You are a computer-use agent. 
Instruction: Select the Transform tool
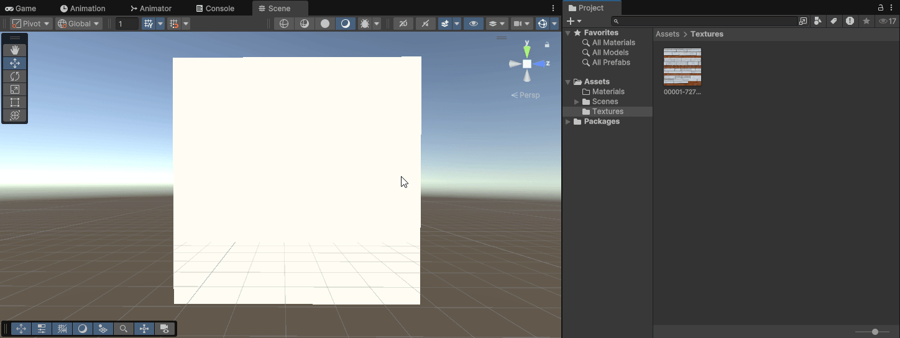click(15, 115)
